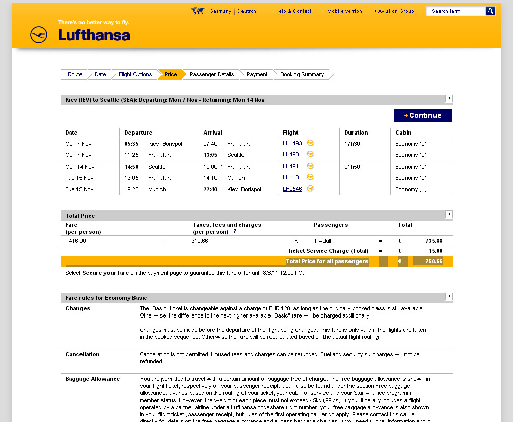The width and height of the screenshot is (513, 422).
Task: Open flight LH1493 details link
Action: (292, 144)
